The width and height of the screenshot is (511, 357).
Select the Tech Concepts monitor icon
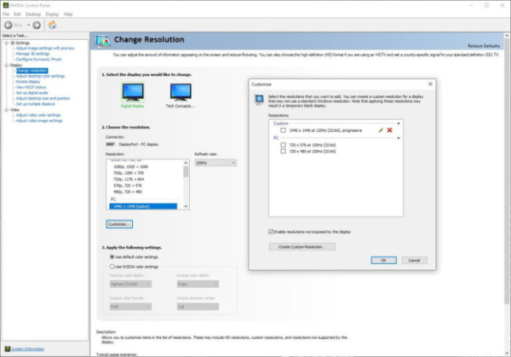[181, 92]
